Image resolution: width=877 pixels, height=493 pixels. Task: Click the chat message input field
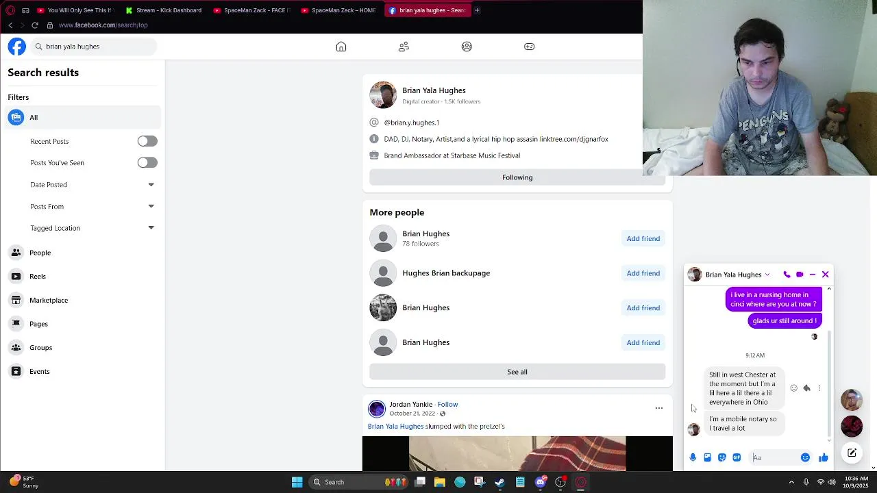(774, 457)
